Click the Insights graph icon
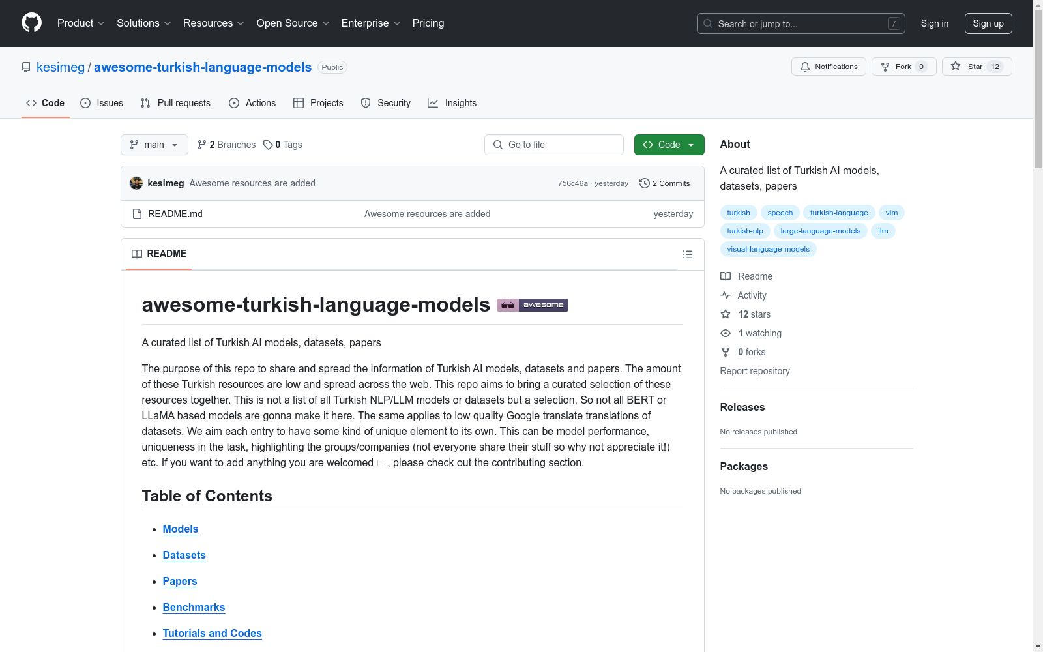This screenshot has height=652, width=1043. point(433,103)
